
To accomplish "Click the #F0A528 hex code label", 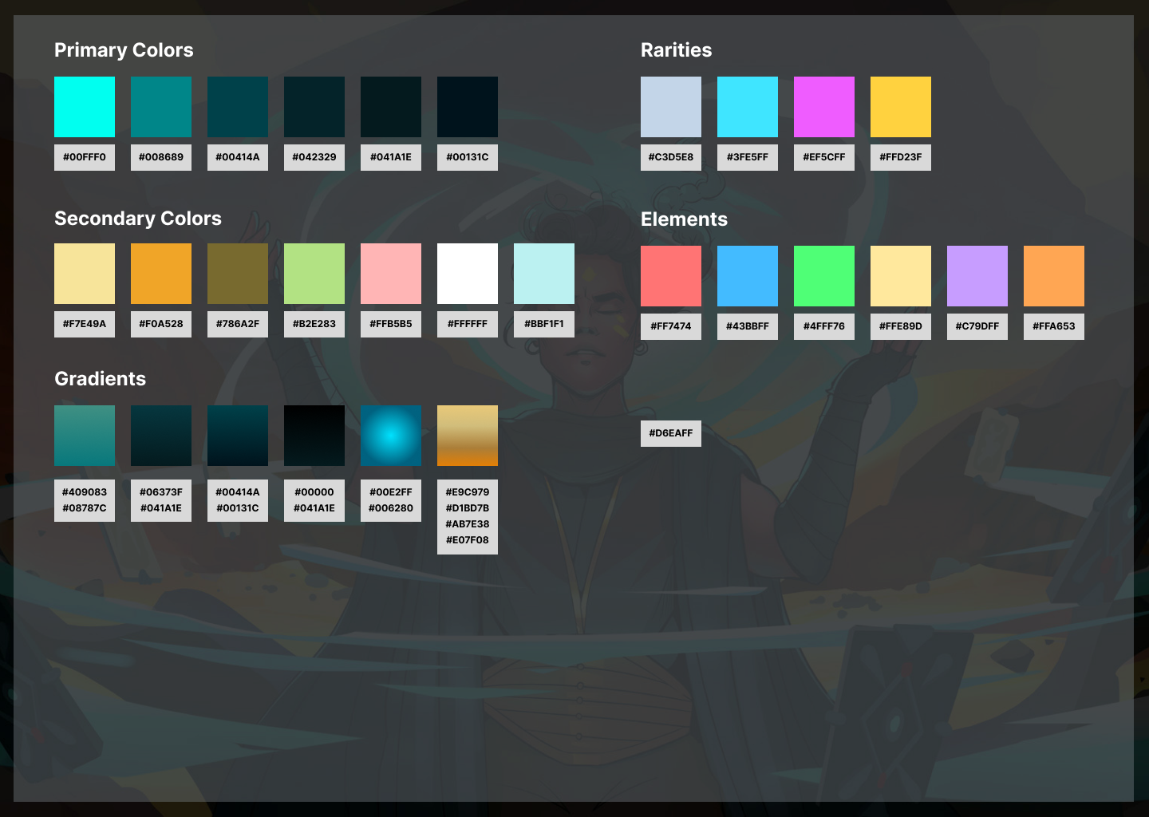I will 161,324.
